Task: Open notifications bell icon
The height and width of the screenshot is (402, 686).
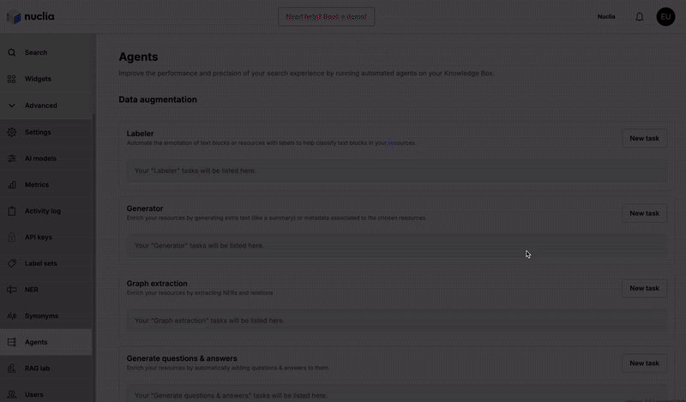Action: 639,16
